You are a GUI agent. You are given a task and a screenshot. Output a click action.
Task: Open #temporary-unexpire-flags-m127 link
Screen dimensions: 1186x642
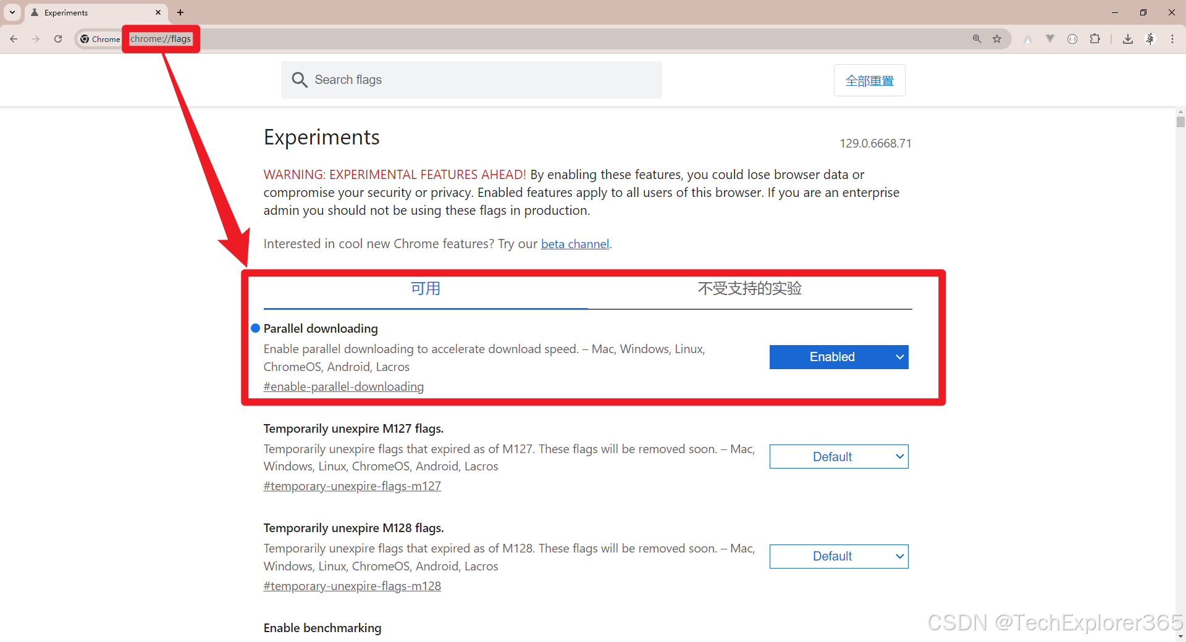click(352, 486)
